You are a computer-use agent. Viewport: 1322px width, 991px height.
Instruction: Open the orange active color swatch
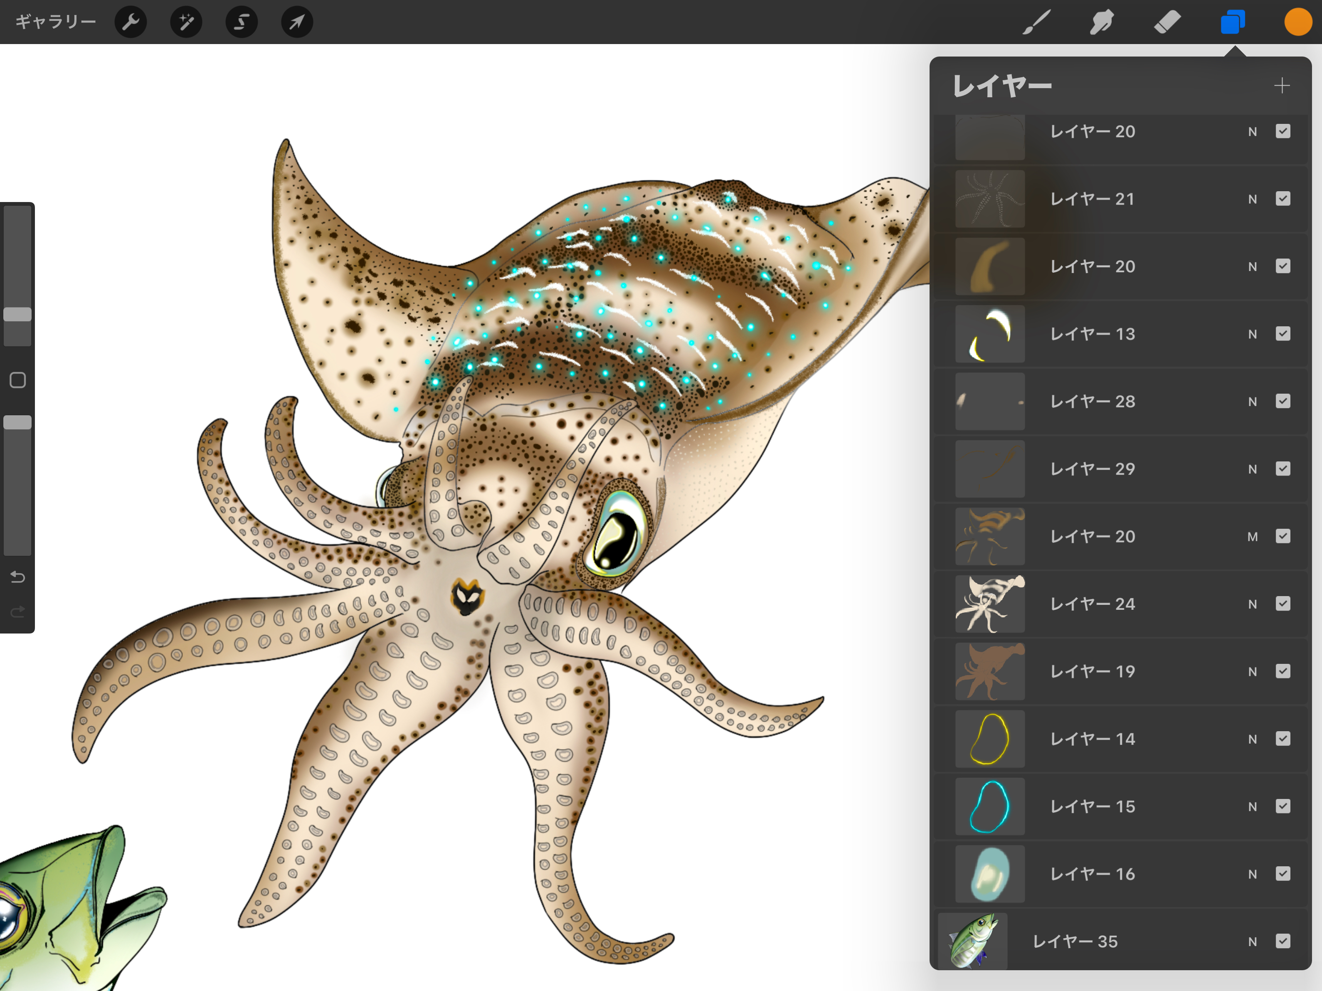tap(1297, 22)
